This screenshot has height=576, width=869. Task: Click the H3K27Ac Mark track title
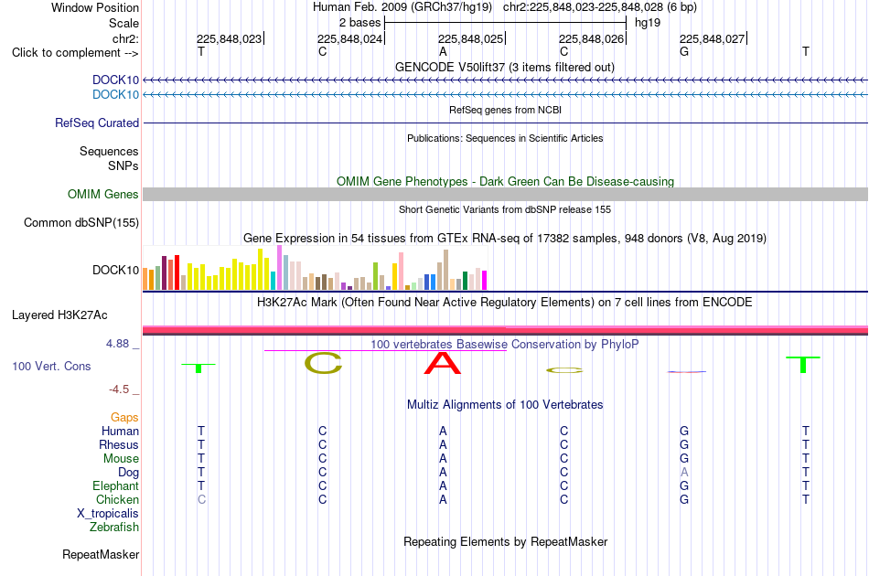coord(505,303)
